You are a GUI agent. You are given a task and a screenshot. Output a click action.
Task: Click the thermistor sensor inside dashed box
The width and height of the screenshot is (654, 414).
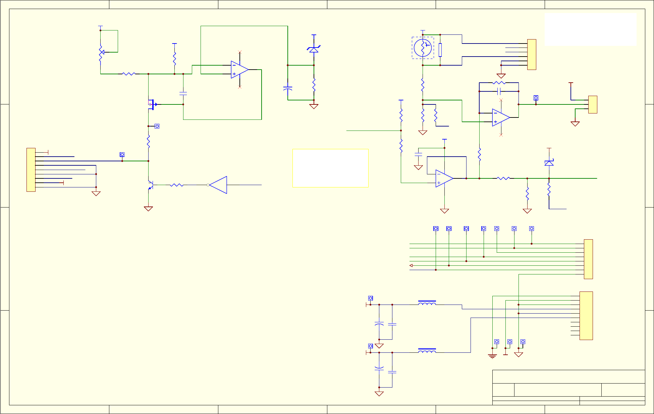click(423, 48)
